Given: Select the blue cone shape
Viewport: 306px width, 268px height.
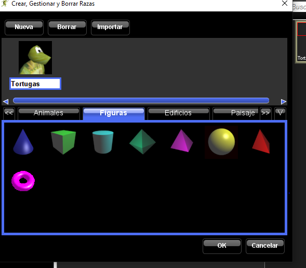Looking at the screenshot, I should (x=23, y=142).
